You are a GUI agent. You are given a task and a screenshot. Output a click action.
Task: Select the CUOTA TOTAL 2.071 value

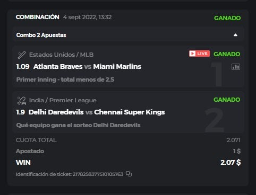(233, 140)
